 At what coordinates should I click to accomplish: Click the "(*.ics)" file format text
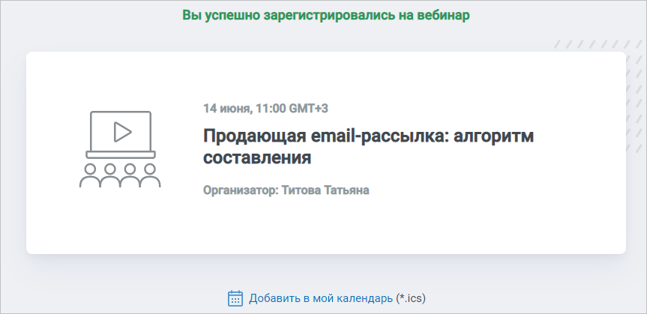411,298
